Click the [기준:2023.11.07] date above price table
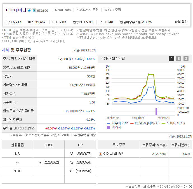The width and height of the screenshot is (193, 189). coord(84,50)
